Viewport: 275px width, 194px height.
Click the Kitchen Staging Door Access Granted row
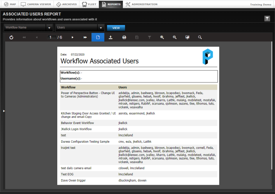(139, 115)
